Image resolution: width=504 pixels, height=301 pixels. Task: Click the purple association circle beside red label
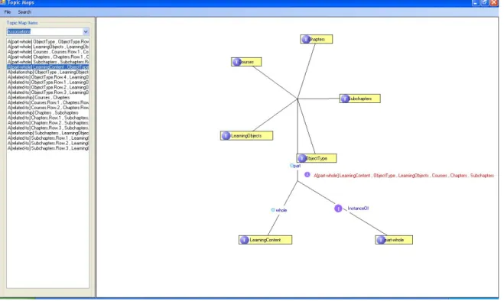click(x=307, y=175)
